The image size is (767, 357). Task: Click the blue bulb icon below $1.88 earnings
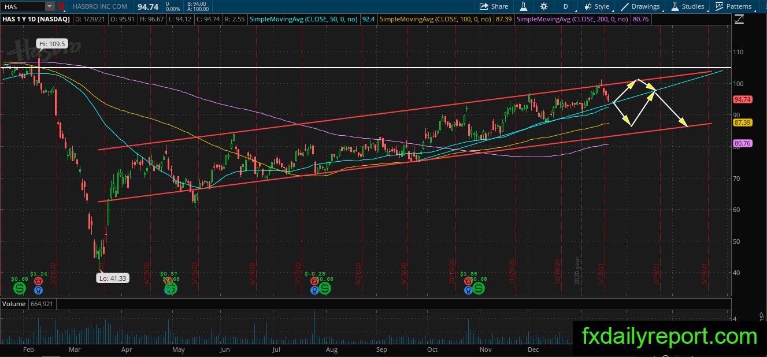(x=469, y=290)
